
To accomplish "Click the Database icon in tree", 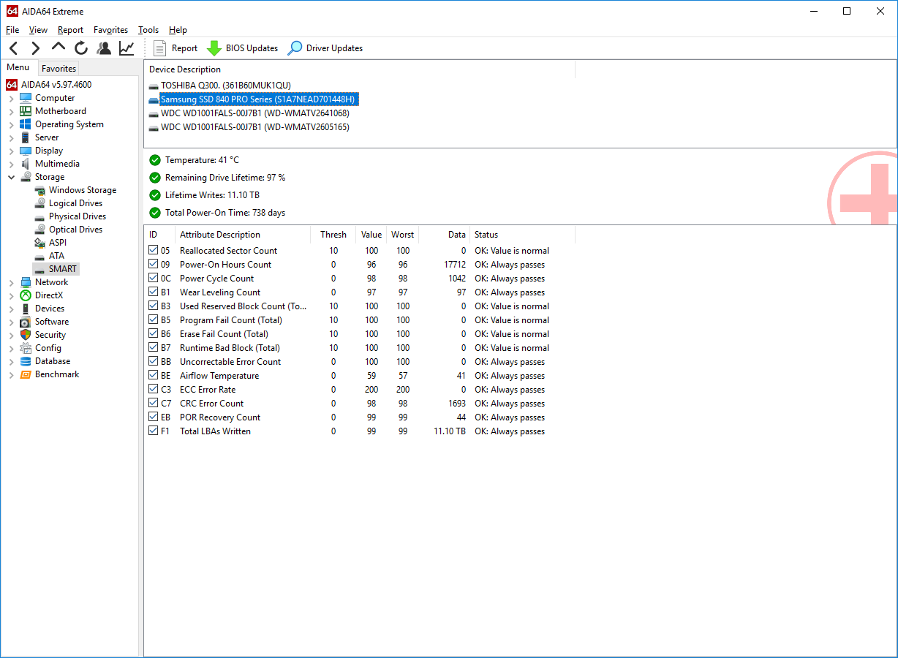I will click(26, 361).
